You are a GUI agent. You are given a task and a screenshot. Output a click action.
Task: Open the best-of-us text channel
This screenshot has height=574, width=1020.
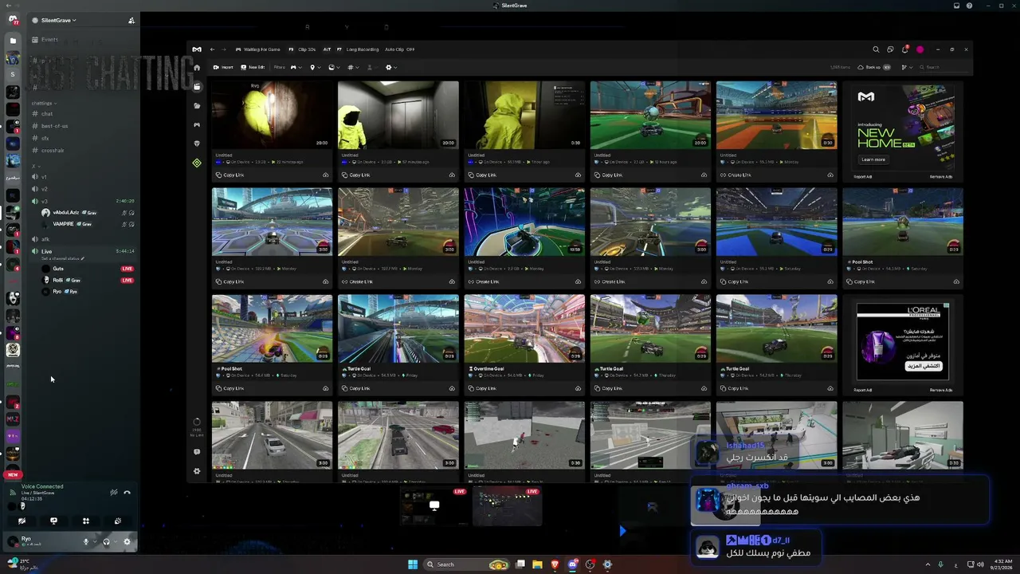pos(54,126)
